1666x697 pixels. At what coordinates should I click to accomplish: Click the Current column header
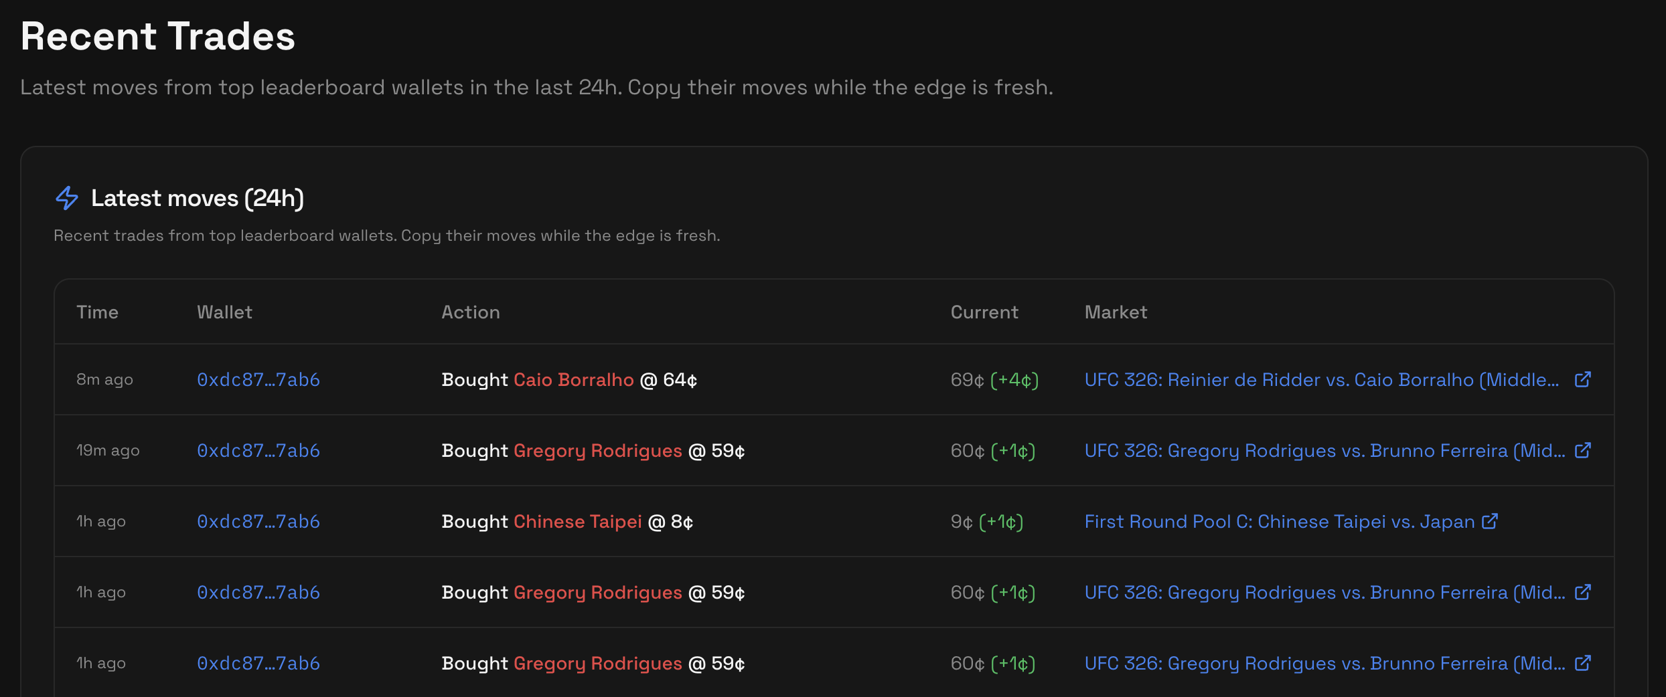984,312
